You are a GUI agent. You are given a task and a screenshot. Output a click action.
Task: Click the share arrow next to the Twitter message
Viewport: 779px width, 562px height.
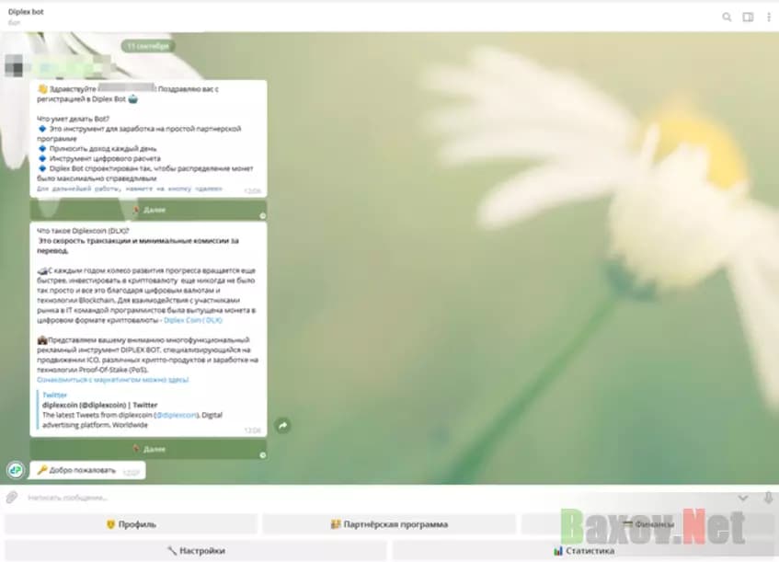pos(283,423)
